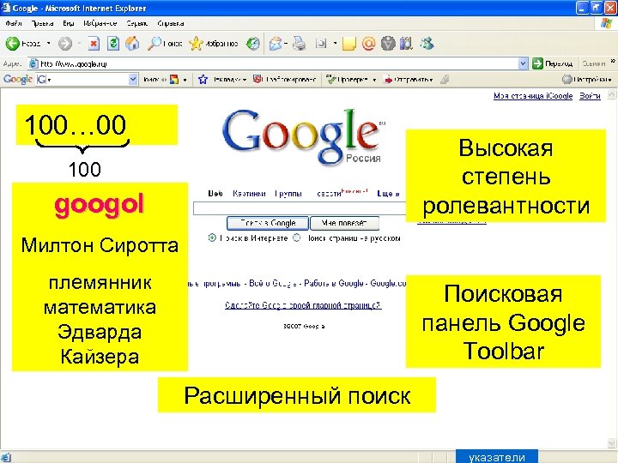Viewport: 618px width, 463px height.
Task: Click the Войти sign-in link
Action: 590,96
